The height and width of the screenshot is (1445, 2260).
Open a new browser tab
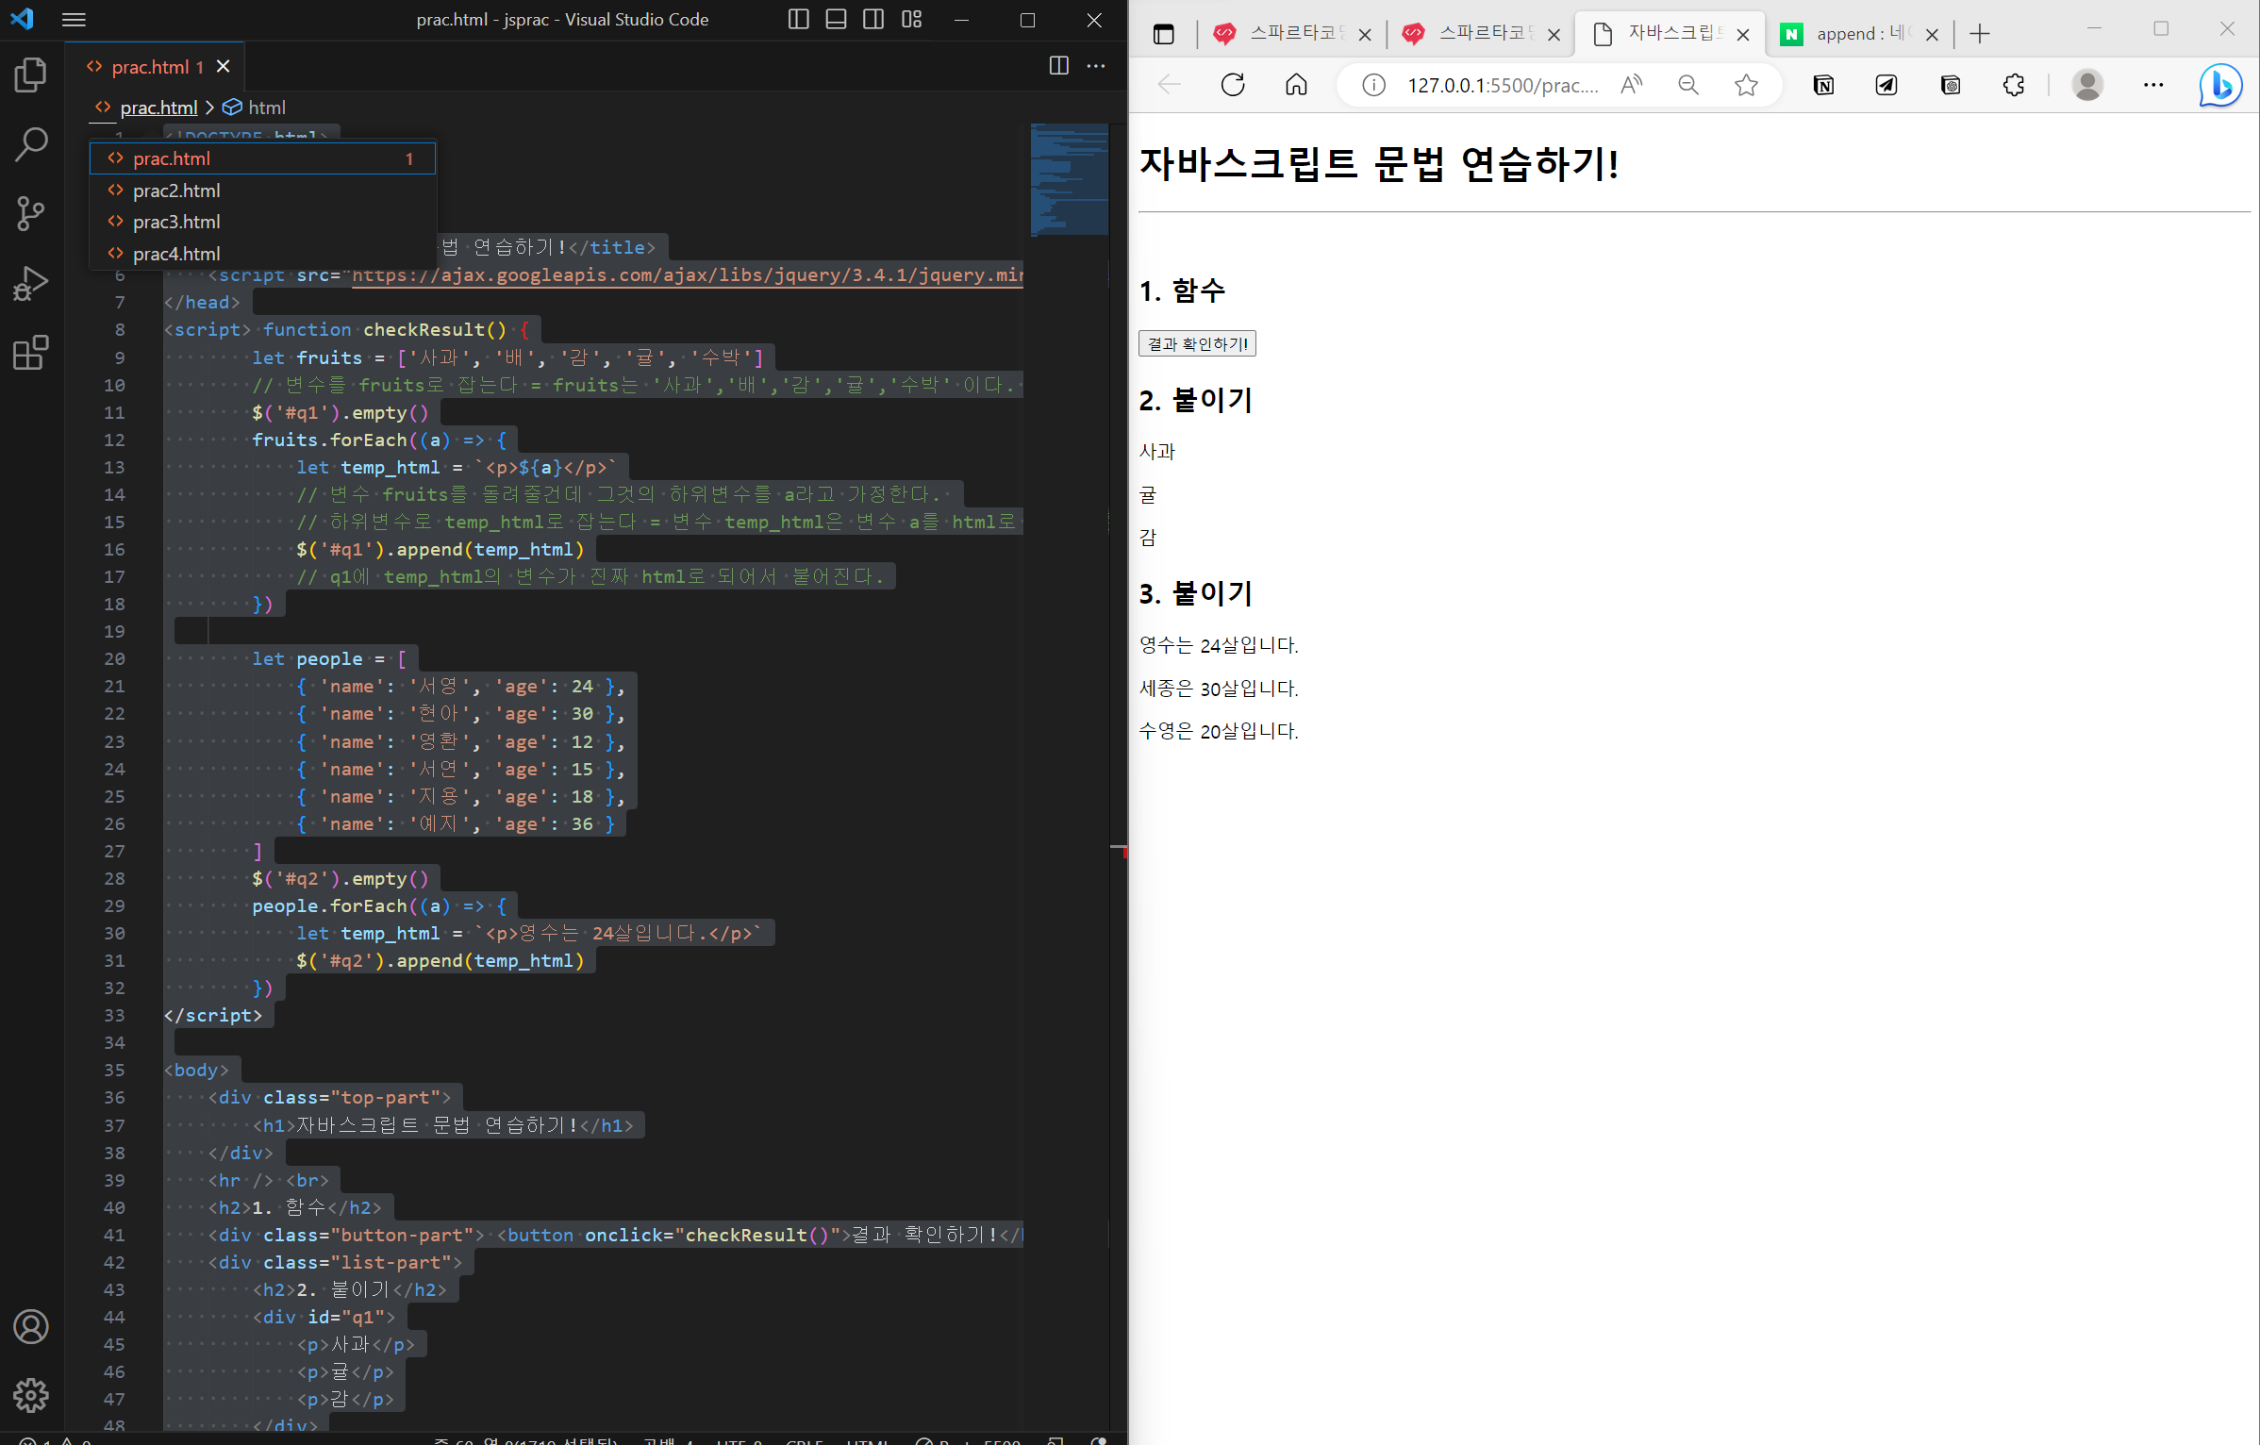coord(1980,35)
